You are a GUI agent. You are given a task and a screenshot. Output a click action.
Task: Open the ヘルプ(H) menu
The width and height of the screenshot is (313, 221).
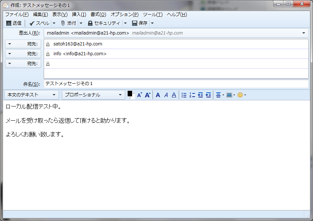click(x=177, y=14)
